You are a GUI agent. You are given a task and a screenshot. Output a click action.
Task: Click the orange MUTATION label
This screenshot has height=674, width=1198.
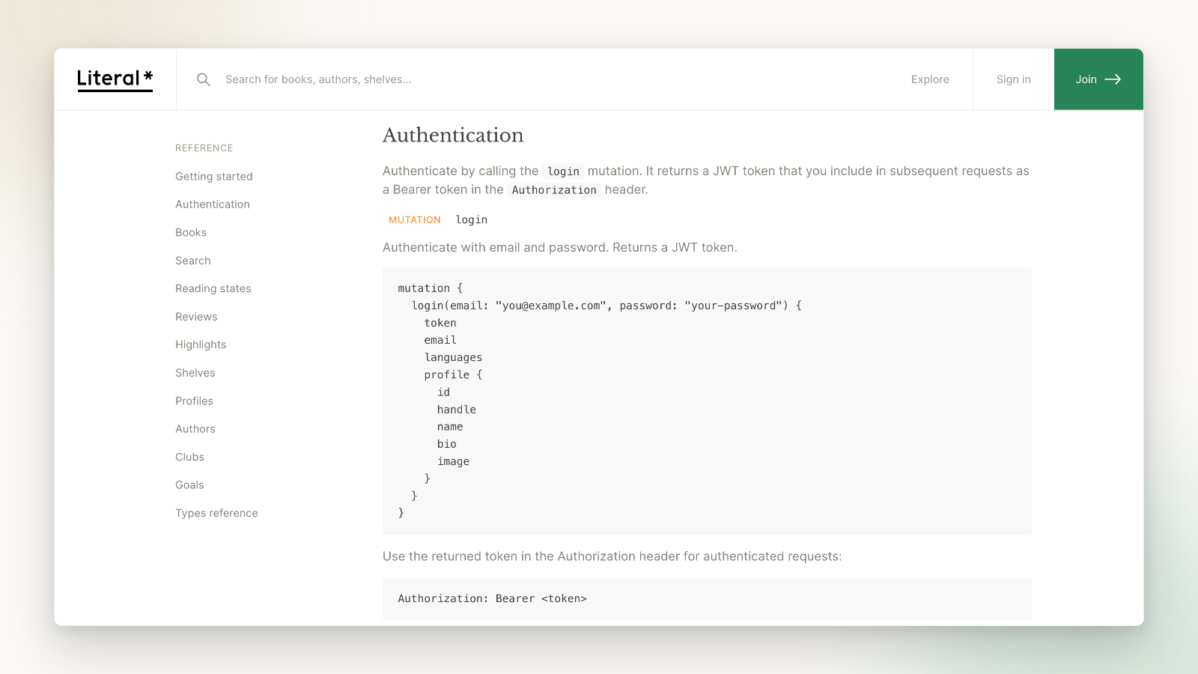415,220
